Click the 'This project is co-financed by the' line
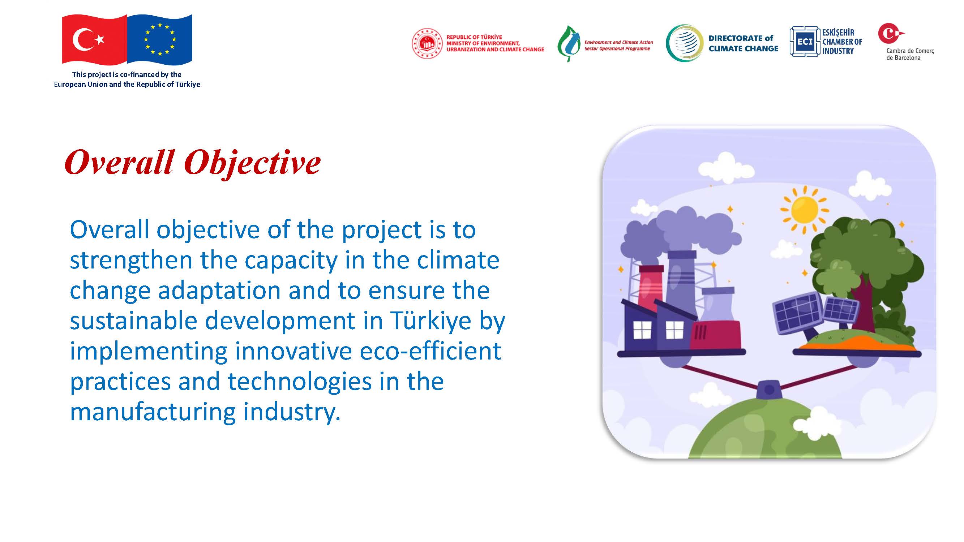The image size is (964, 542). pos(127,74)
